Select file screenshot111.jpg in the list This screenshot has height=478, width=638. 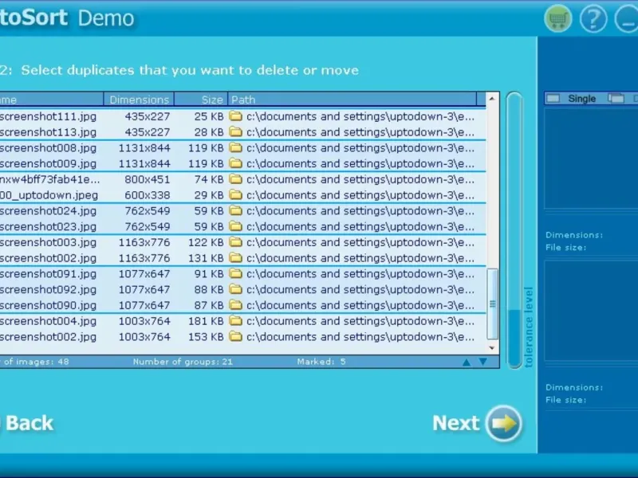click(48, 116)
